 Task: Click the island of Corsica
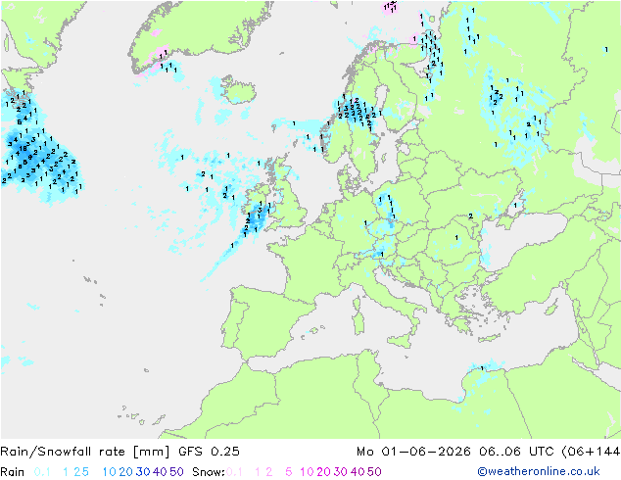pyautogui.click(x=357, y=303)
